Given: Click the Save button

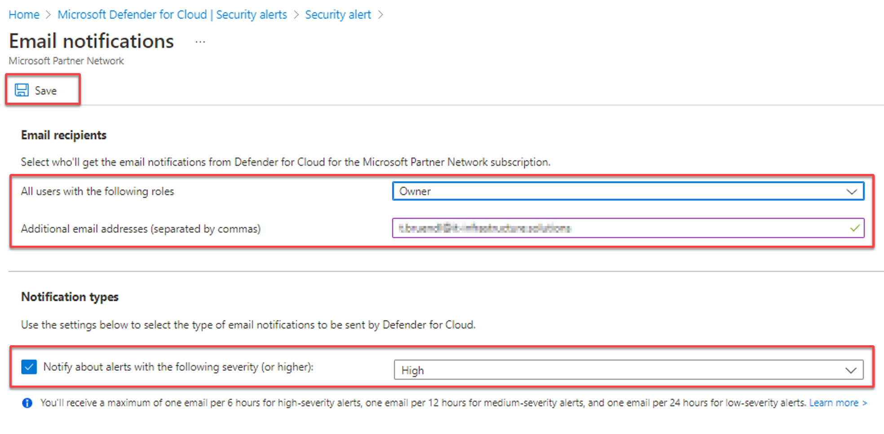Looking at the screenshot, I should [43, 90].
